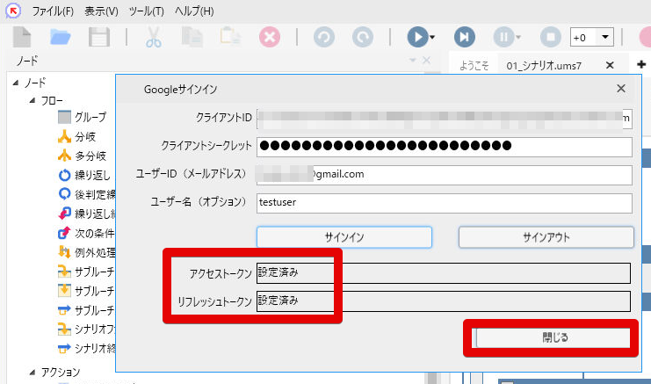Pause scenario with the pause icon
Screen dimensions: 651x384
(x=503, y=37)
